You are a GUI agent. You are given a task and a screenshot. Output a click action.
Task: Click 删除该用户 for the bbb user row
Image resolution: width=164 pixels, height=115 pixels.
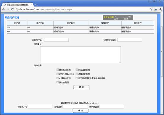point(126,32)
